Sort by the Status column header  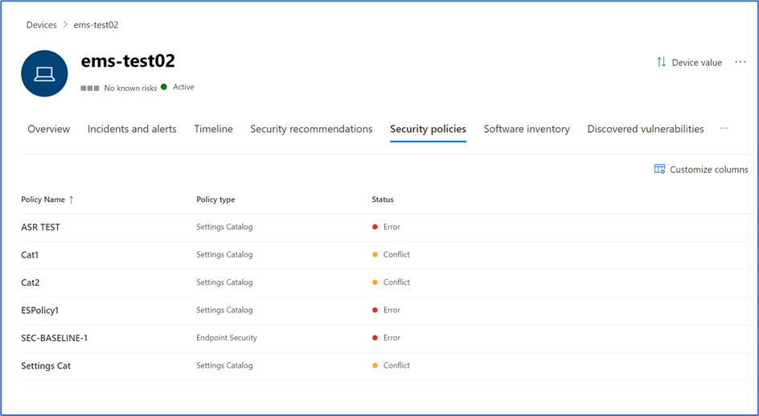(x=383, y=200)
